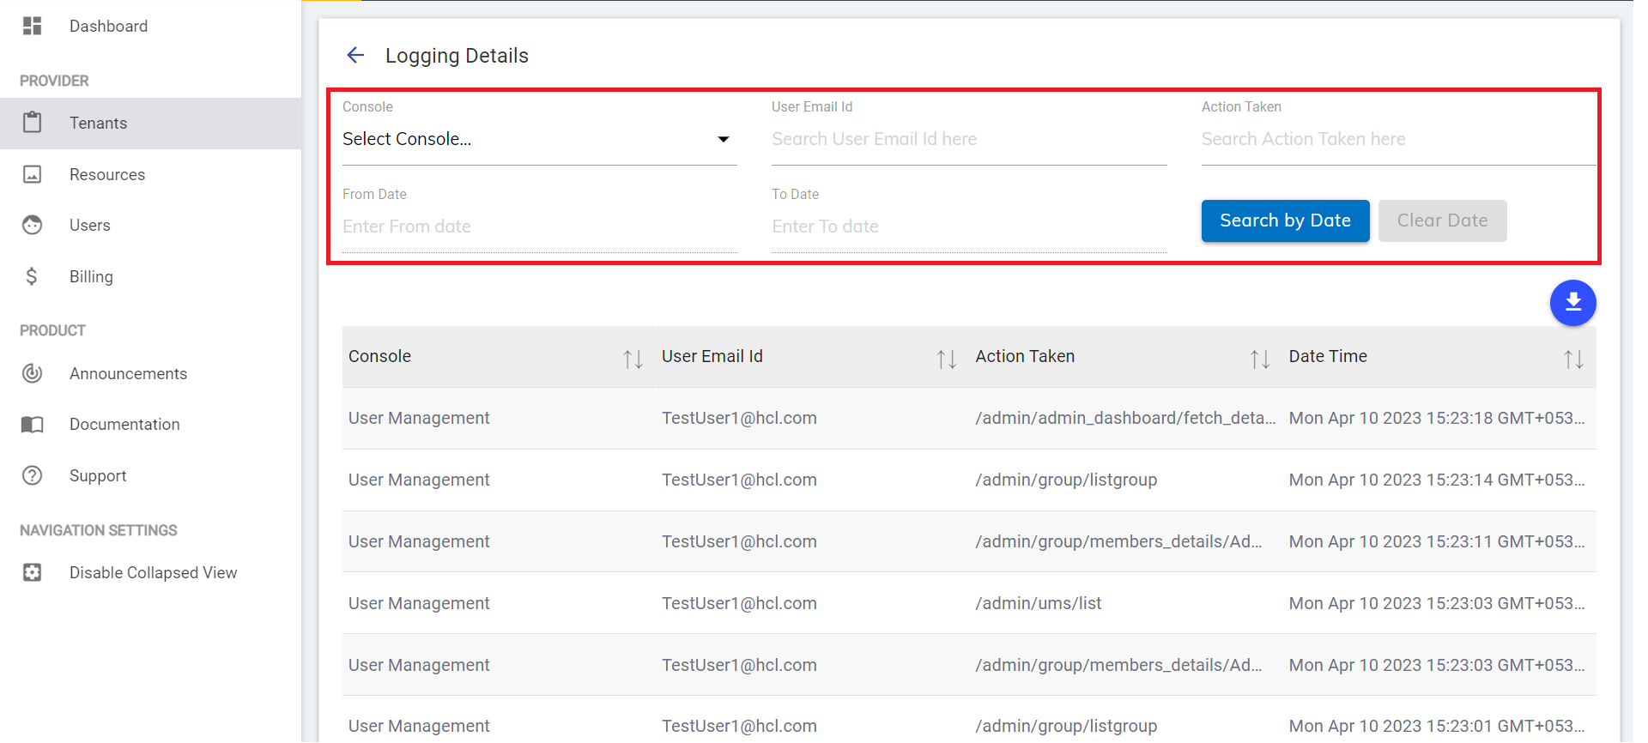Click the Console dropdown arrow

pyautogui.click(x=724, y=139)
